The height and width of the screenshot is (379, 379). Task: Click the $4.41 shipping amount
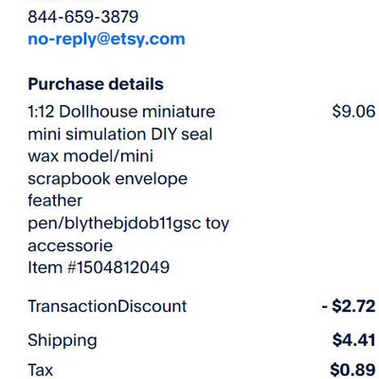tap(353, 340)
